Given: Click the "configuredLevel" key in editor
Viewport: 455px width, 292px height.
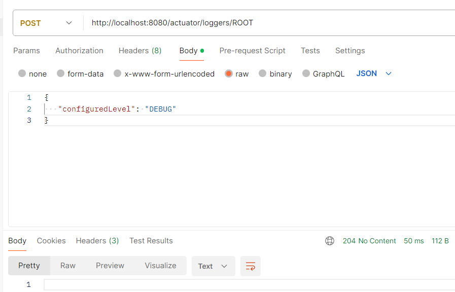Looking at the screenshot, I should point(96,109).
